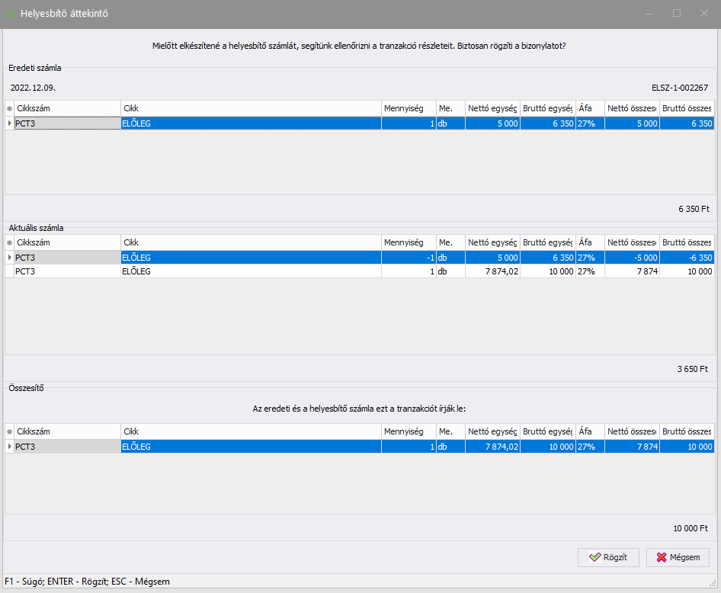Click the Rögzít button with green checkmark
721x593 pixels.
pyautogui.click(x=607, y=557)
